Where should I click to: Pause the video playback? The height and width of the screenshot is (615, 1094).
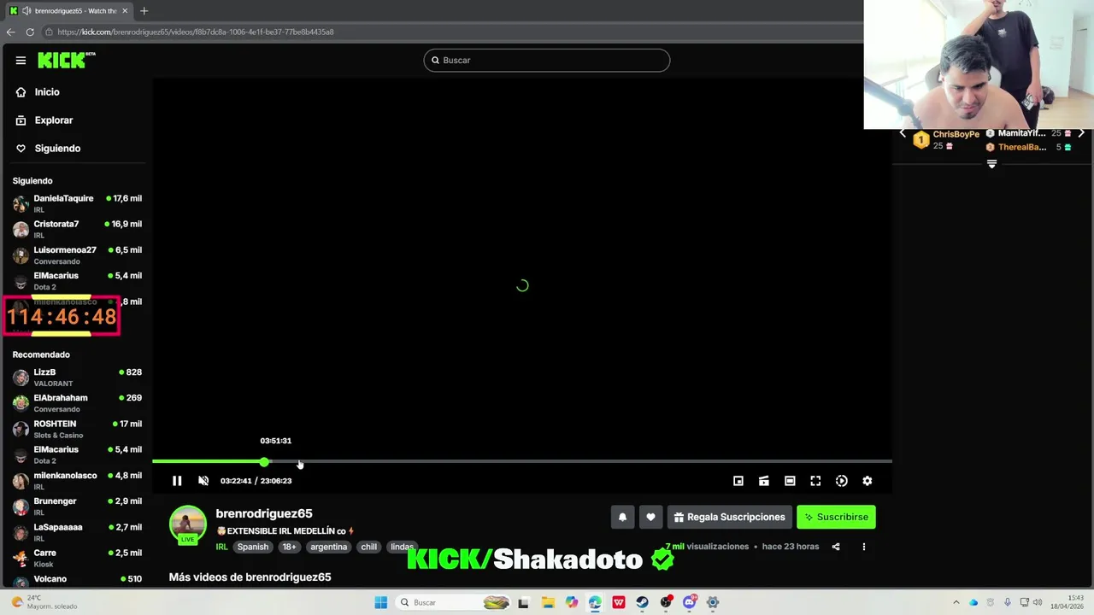[177, 481]
